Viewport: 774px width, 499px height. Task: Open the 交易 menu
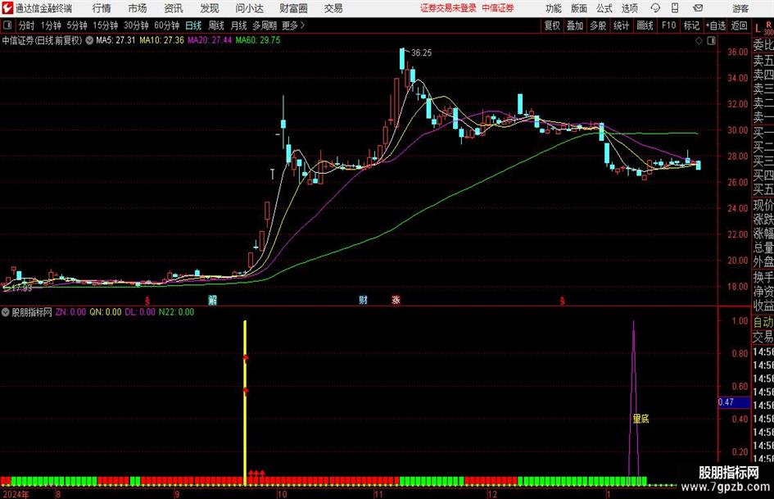333,8
